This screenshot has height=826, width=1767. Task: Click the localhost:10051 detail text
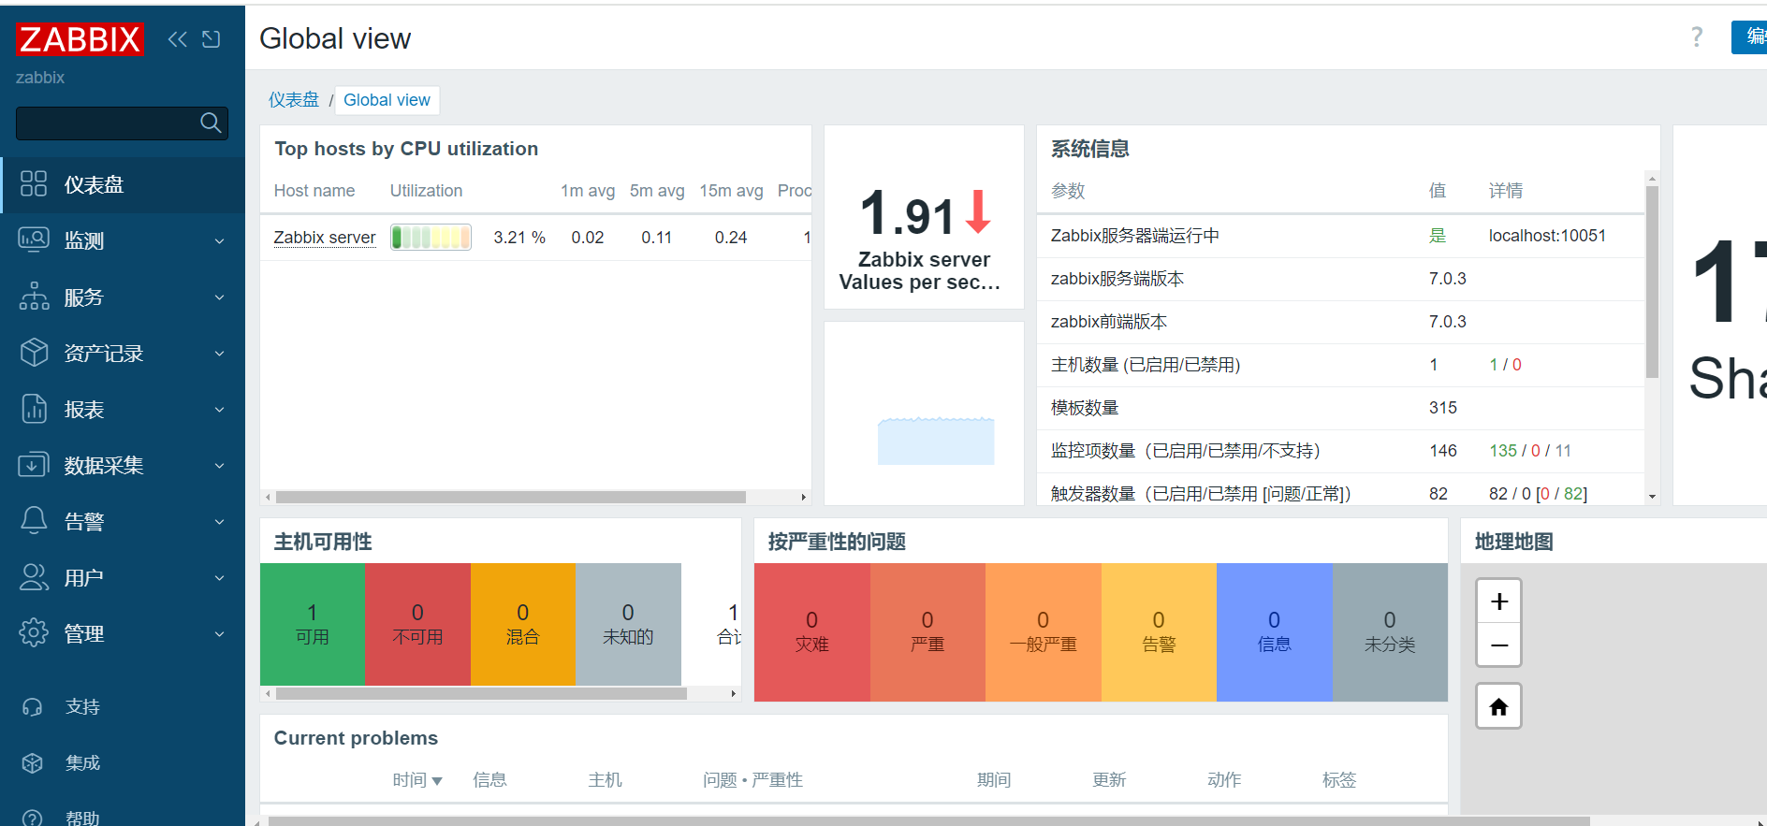(x=1547, y=236)
